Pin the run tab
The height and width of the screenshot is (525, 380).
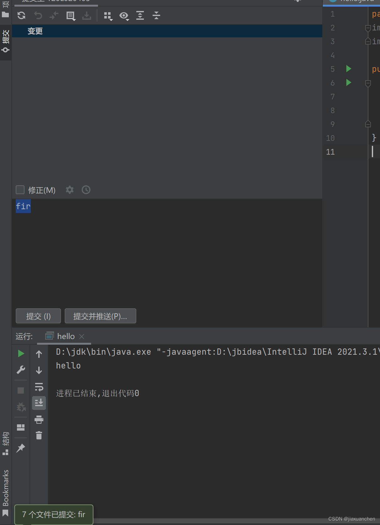tap(21, 448)
